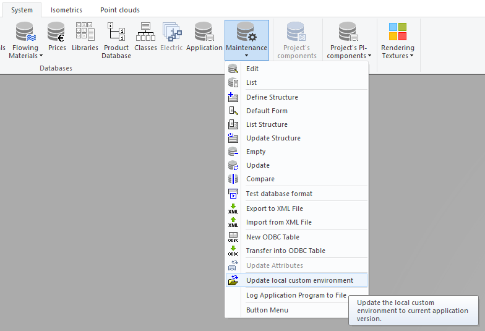
Task: Click the Export to XML File icon
Action: (233, 208)
